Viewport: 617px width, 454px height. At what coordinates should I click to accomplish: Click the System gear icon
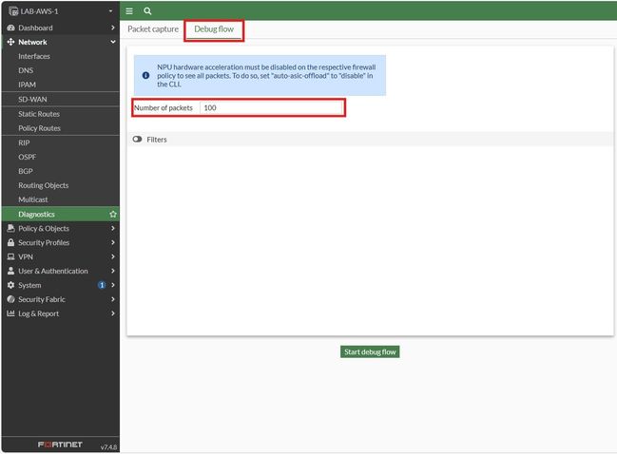[11, 285]
